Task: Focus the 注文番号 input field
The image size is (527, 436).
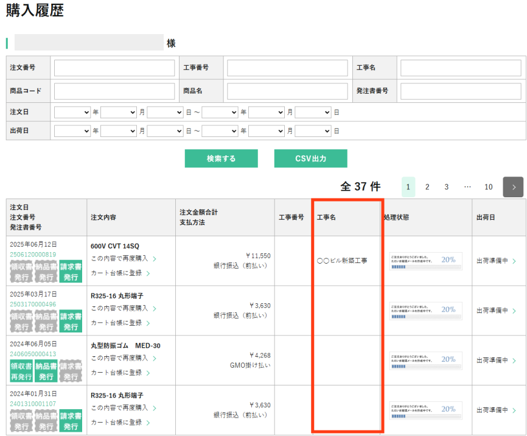Action: 114,68
